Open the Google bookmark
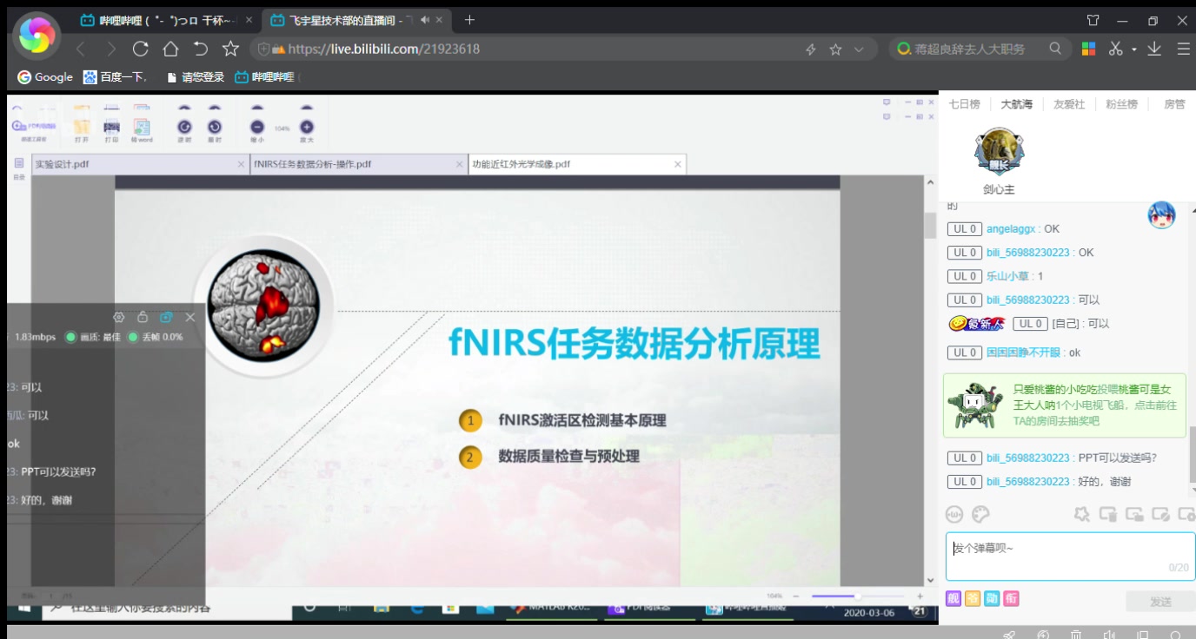Screen dimensions: 1196x639 click(45, 77)
